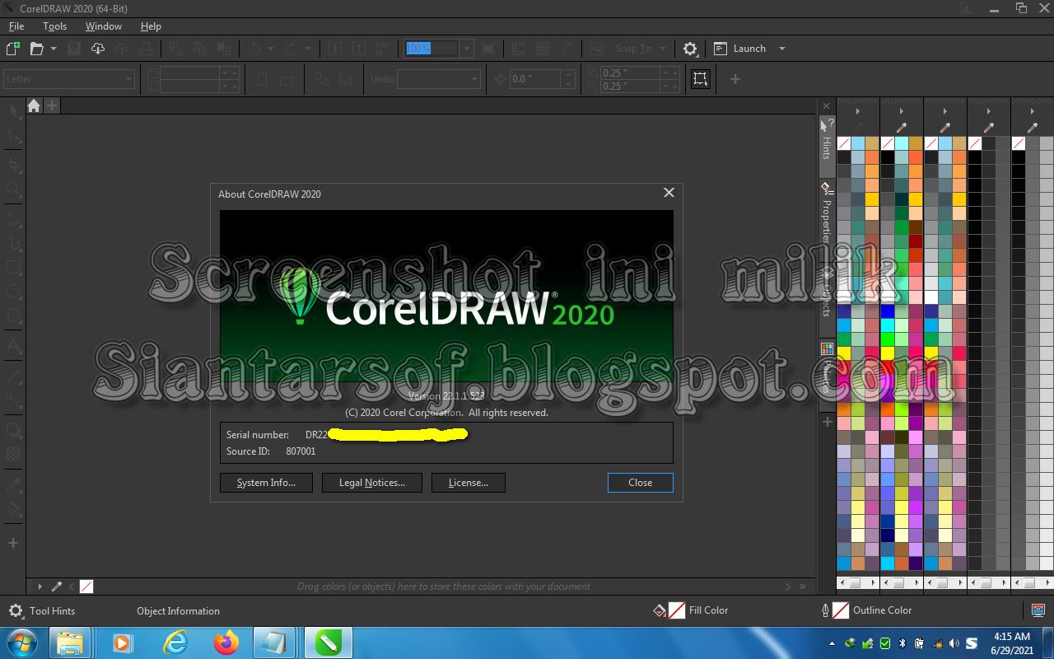This screenshot has height=659, width=1054.
Task: Click the zoom level 100% field
Action: [431, 49]
